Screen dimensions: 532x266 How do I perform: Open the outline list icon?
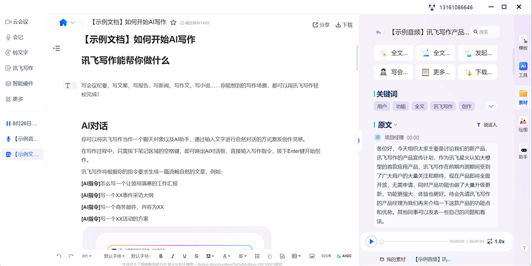57,48
